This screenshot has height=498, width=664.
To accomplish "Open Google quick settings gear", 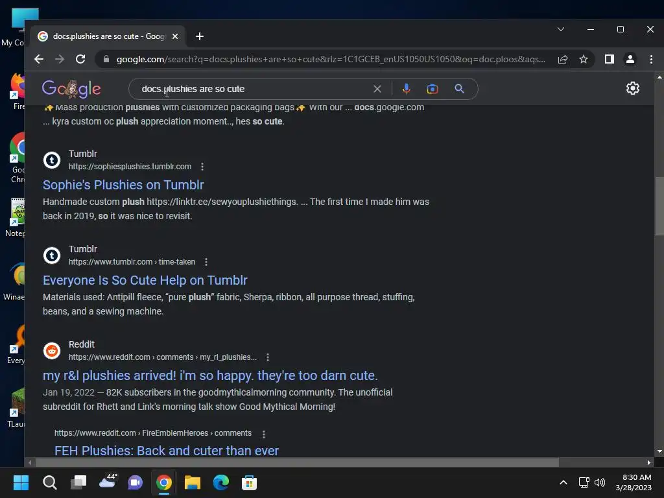I will pyautogui.click(x=633, y=88).
